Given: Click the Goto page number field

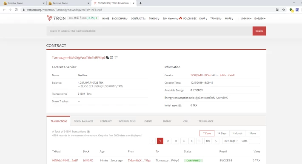Looking at the screenshot, I should (254, 141).
